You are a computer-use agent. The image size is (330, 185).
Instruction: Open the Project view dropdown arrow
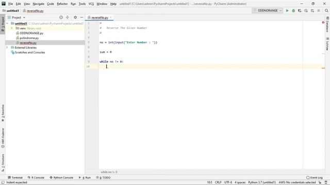click(x=24, y=17)
